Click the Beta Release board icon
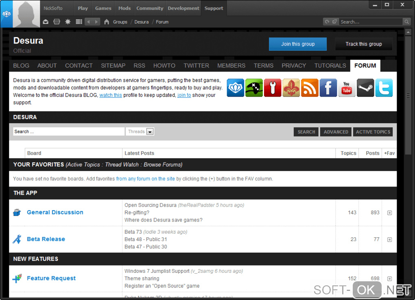The width and height of the screenshot is (415, 300). (17, 239)
